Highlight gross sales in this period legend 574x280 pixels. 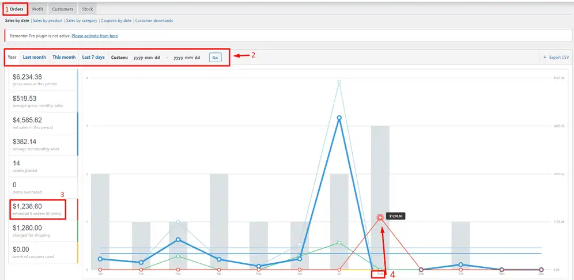pos(43,80)
